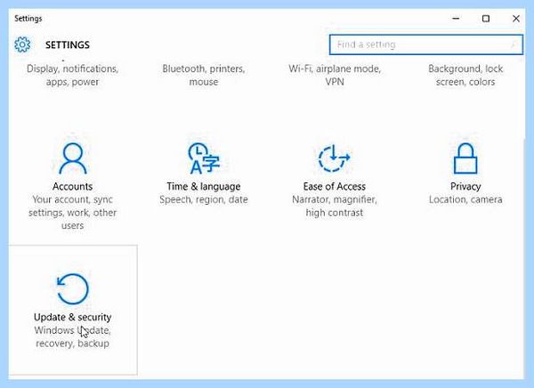The image size is (534, 388).
Task: Select the Time & language label
Action: point(204,186)
